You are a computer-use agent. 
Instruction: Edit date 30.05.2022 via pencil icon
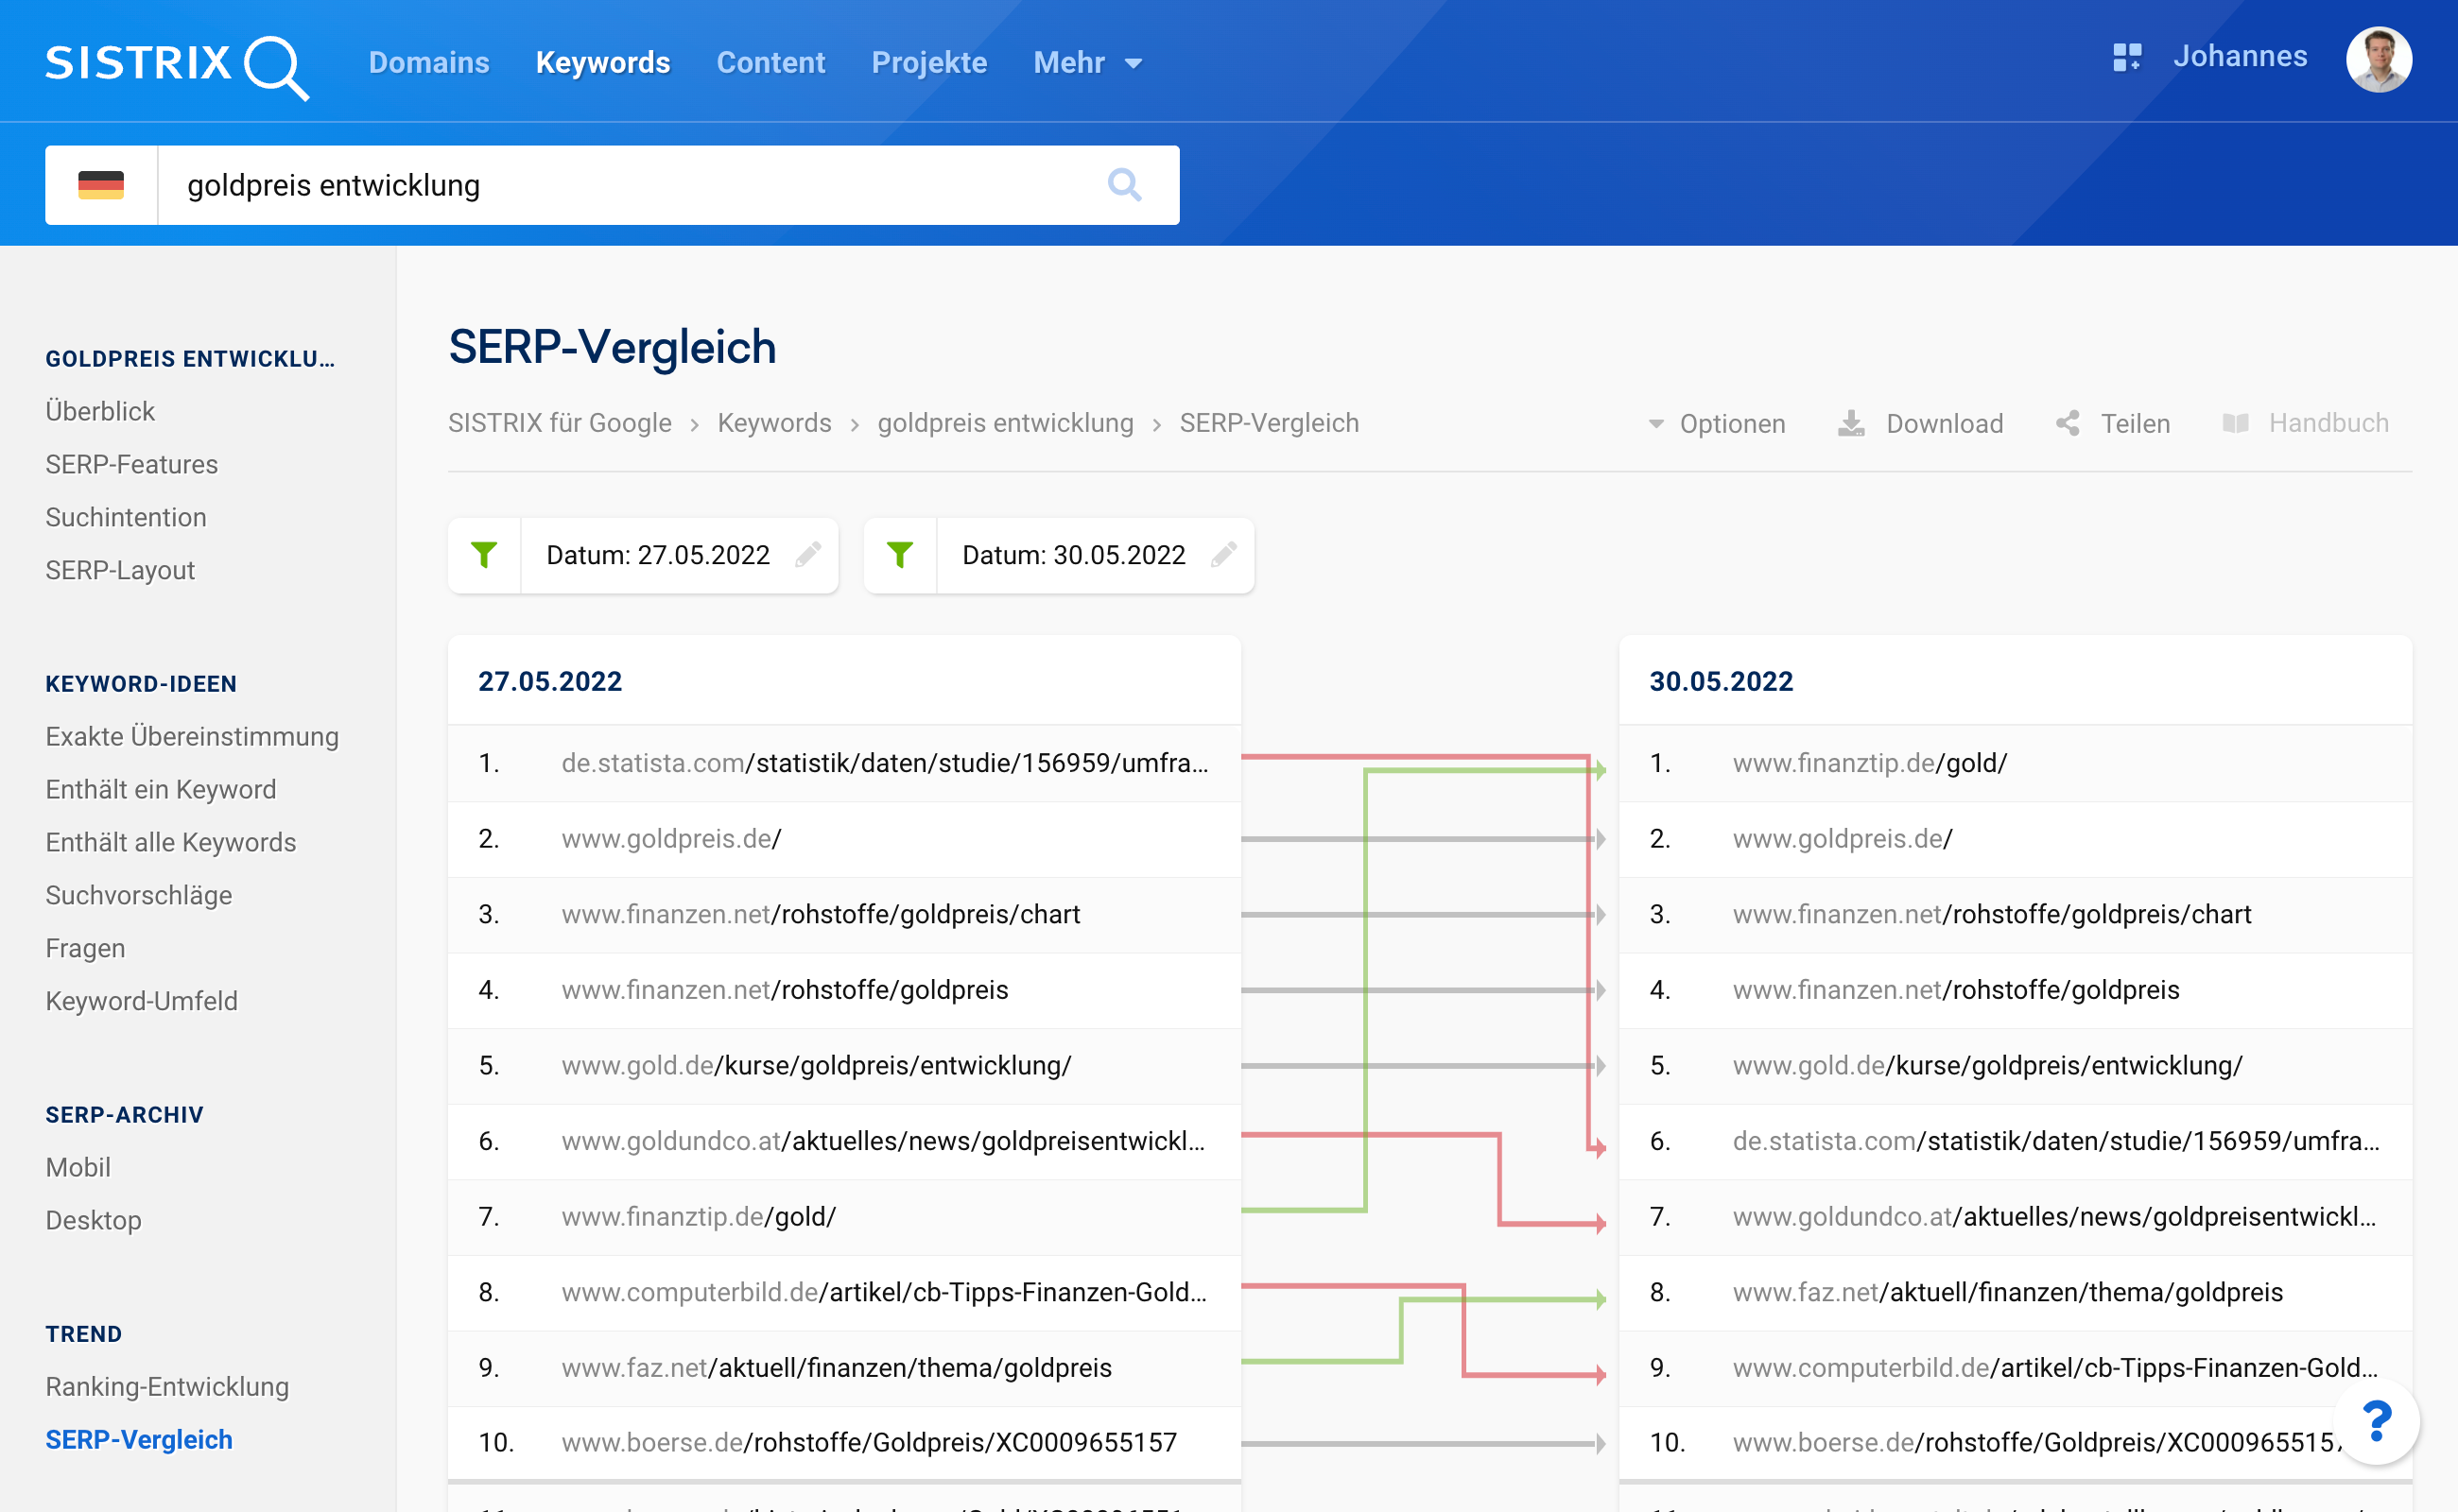click(1223, 555)
